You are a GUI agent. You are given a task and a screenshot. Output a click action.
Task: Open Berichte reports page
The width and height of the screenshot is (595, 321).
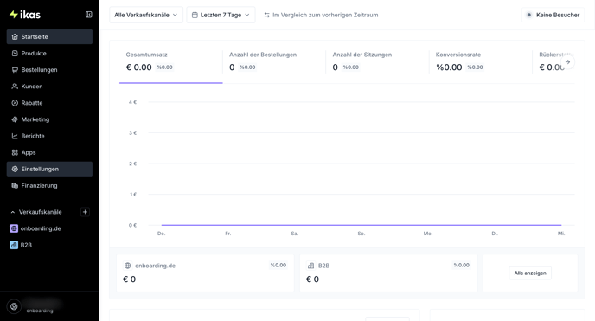click(49, 136)
